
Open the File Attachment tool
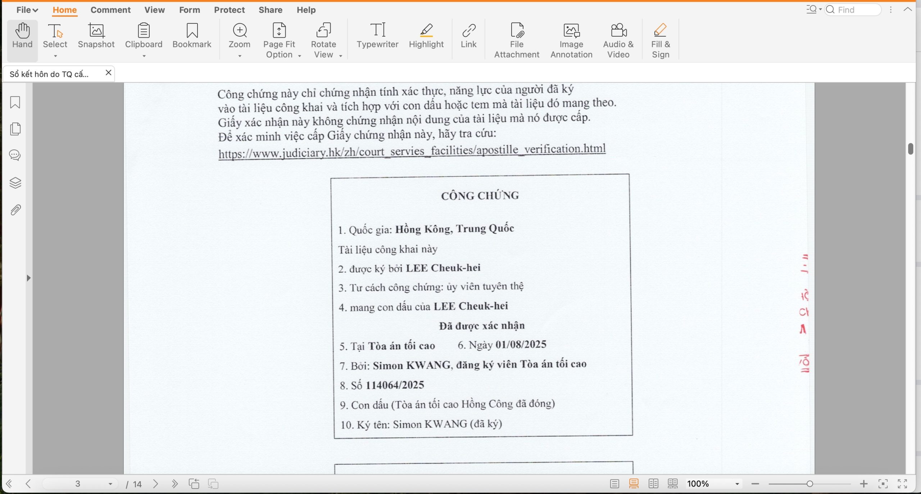coord(517,40)
